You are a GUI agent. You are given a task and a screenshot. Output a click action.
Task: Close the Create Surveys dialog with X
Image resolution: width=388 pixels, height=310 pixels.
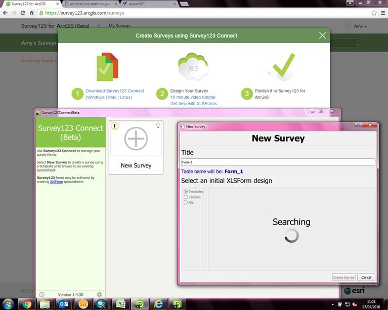tap(322, 35)
